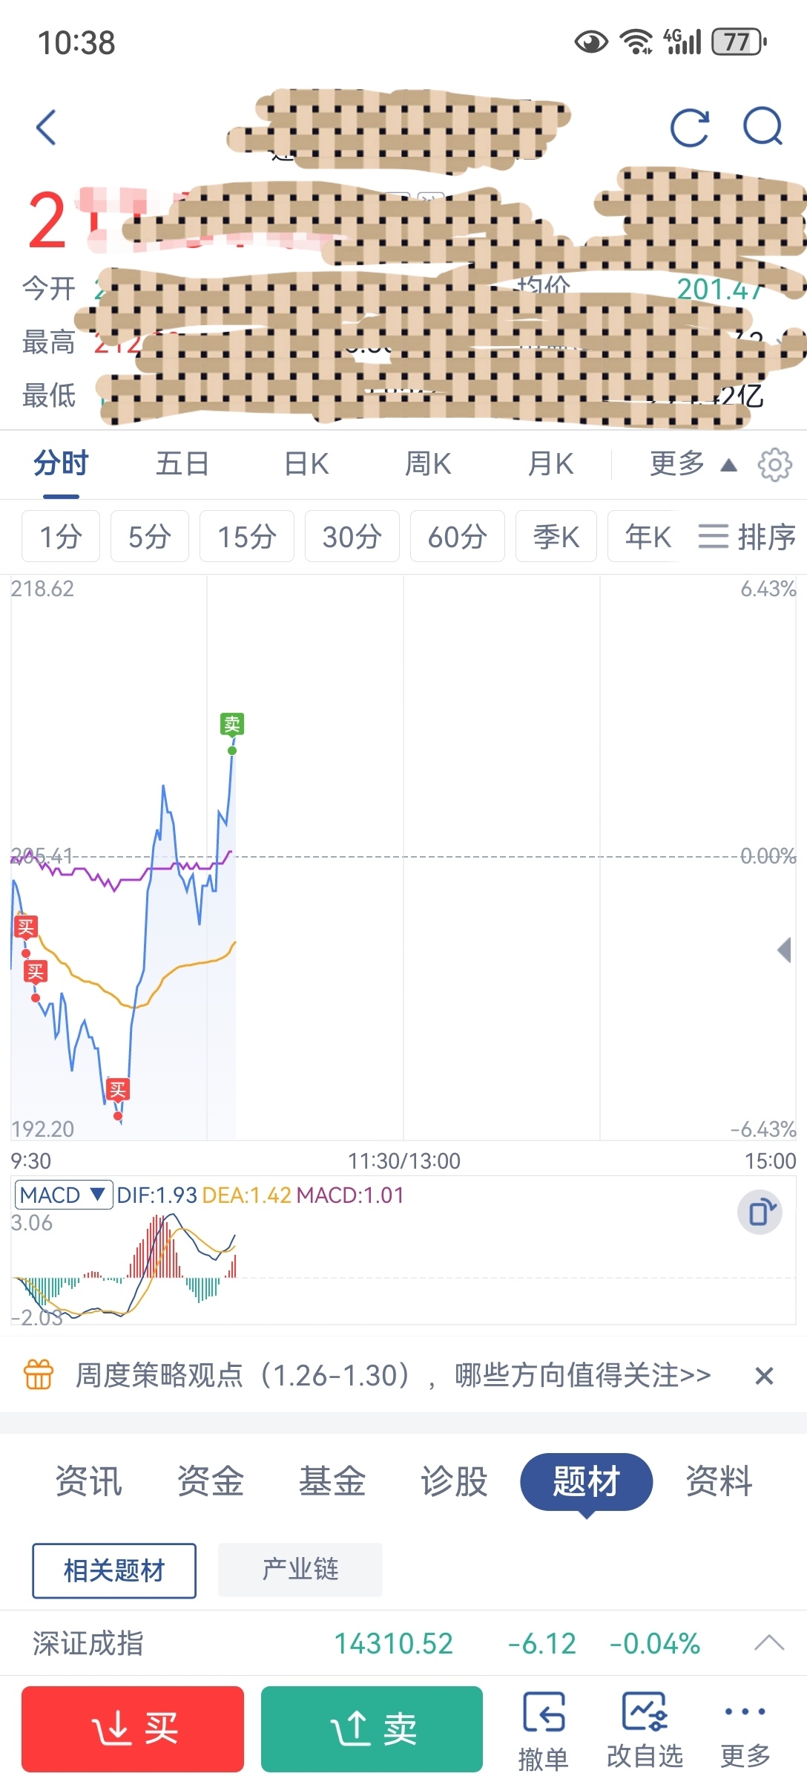Open the MACD indicator dropdown
Viewport: 807px width, 1782px height.
click(64, 1195)
